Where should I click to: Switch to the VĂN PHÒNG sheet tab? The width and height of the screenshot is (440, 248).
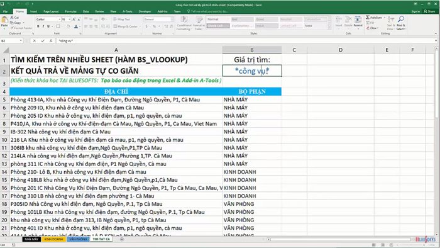(x=79, y=239)
